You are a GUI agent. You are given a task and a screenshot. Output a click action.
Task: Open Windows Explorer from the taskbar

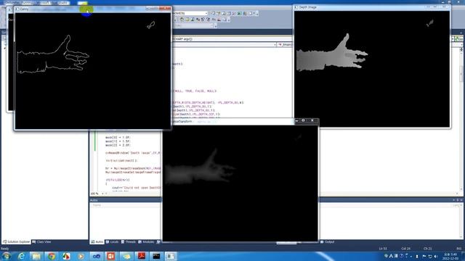pos(36,256)
